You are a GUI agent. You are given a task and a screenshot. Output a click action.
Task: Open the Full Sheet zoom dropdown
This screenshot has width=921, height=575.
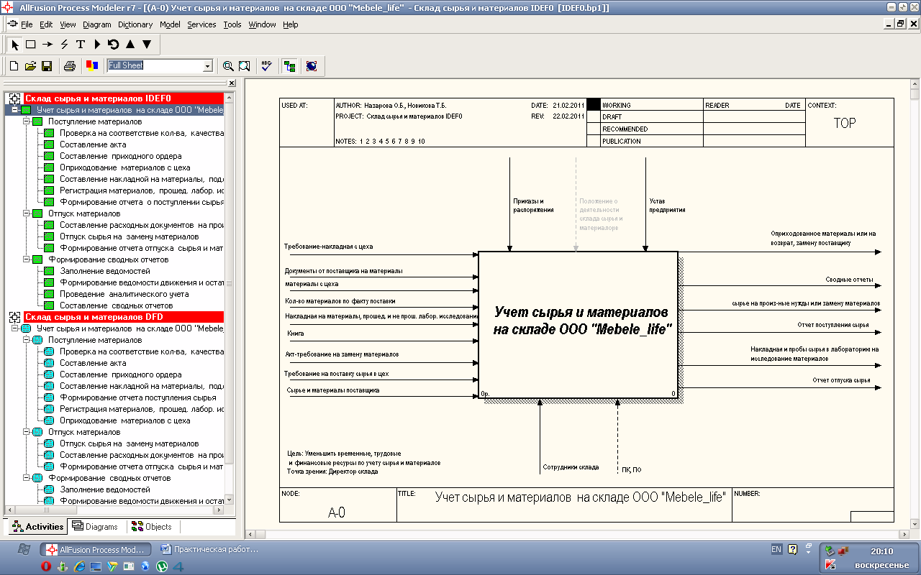coord(208,66)
